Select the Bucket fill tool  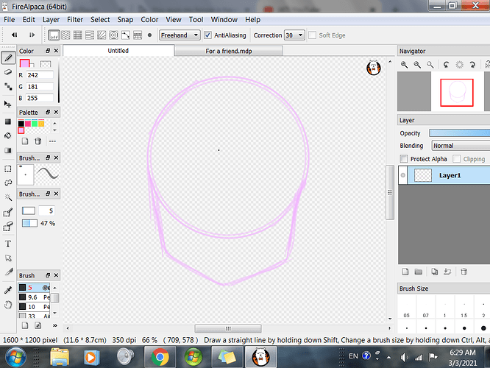point(8,135)
